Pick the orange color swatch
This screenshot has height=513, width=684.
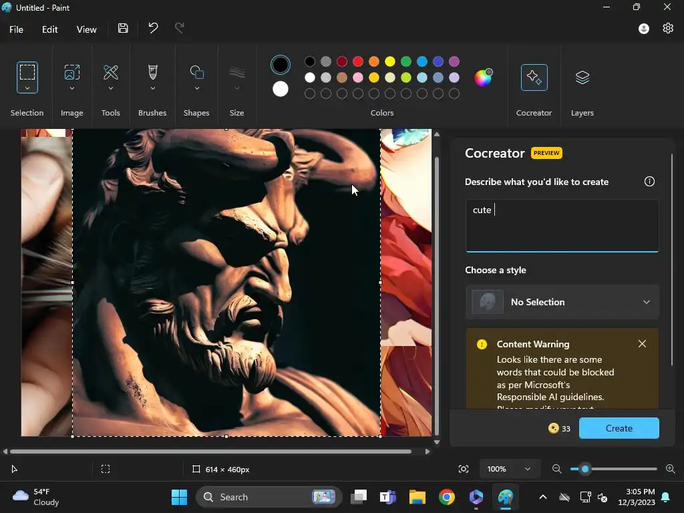pyautogui.click(x=374, y=61)
